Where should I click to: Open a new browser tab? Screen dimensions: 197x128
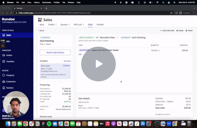46,8
